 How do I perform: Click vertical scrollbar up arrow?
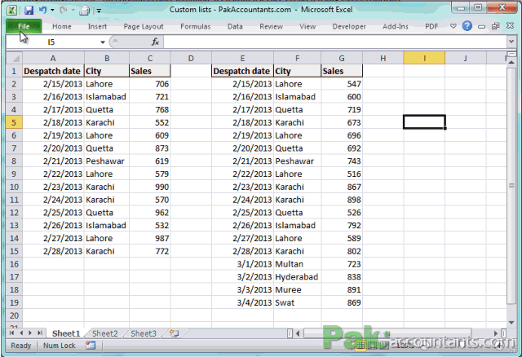point(511,62)
